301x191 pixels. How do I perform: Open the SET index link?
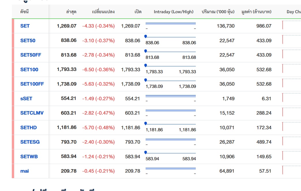(x=25, y=26)
